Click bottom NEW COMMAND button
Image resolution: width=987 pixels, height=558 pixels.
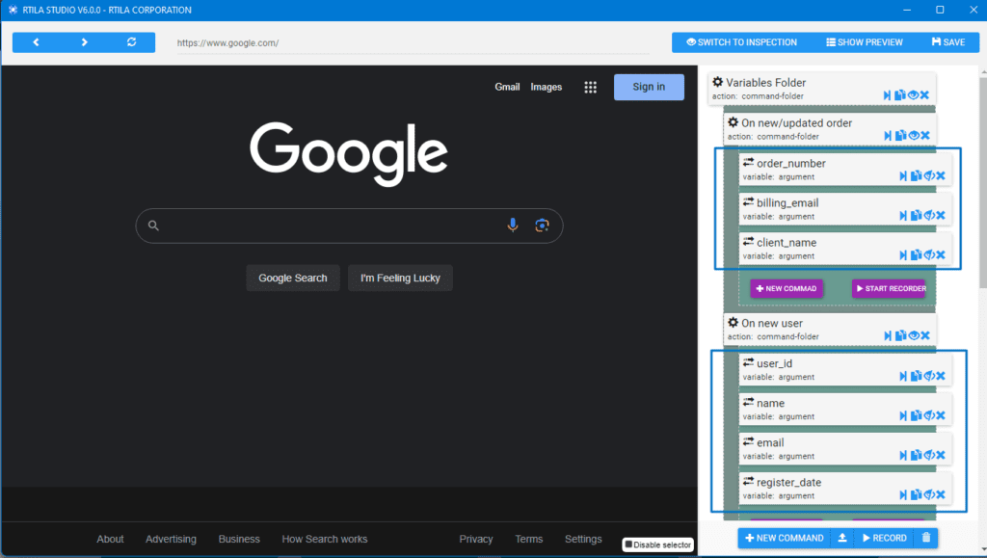click(784, 538)
